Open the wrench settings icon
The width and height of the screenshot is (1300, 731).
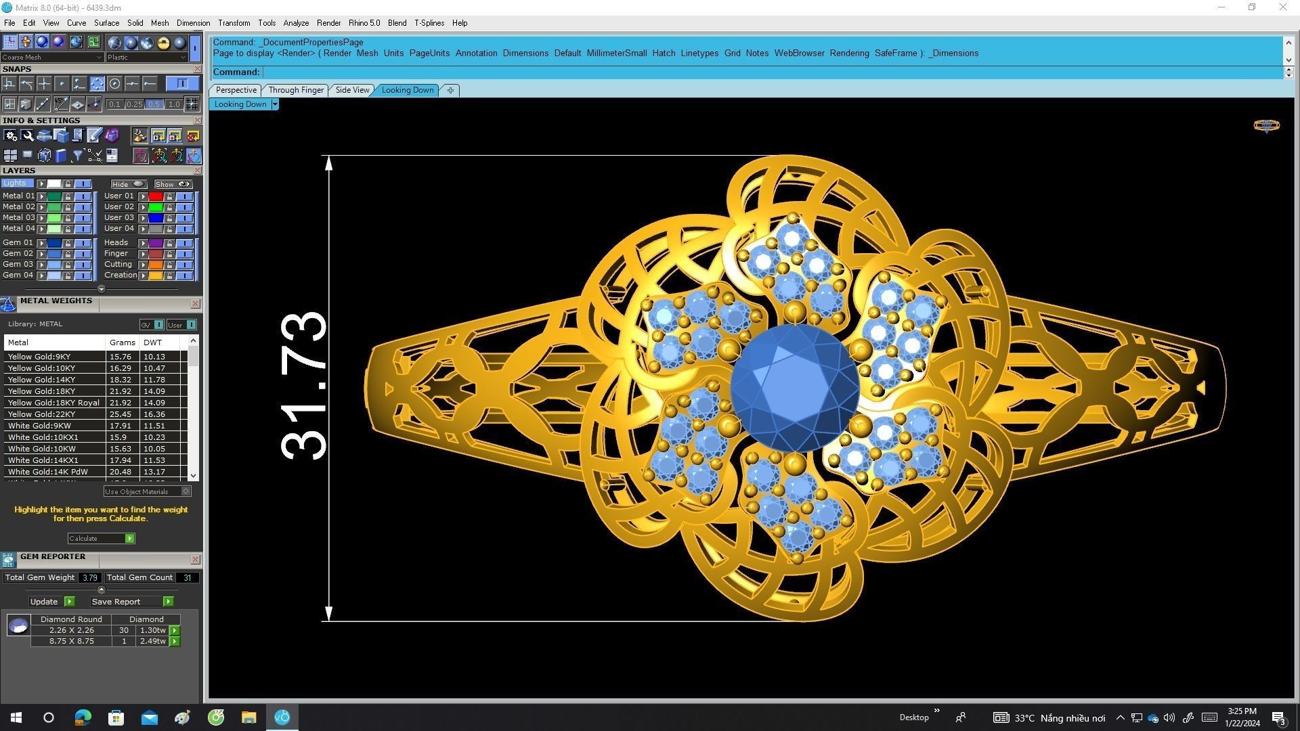tap(27, 135)
